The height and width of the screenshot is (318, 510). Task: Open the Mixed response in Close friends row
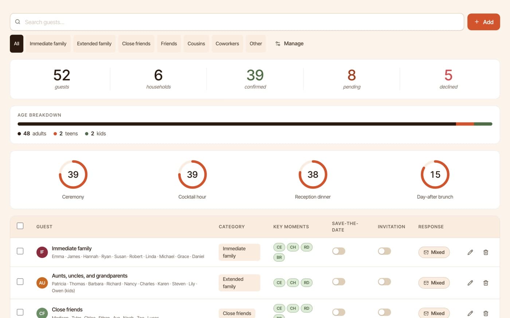point(434,313)
